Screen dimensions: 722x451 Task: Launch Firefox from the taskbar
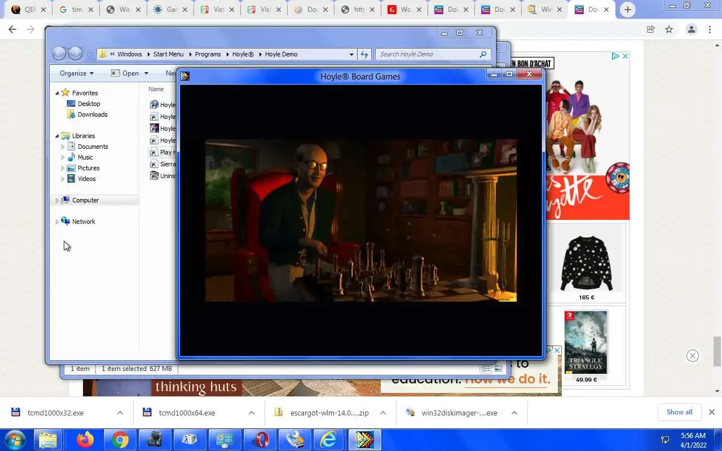point(85,440)
